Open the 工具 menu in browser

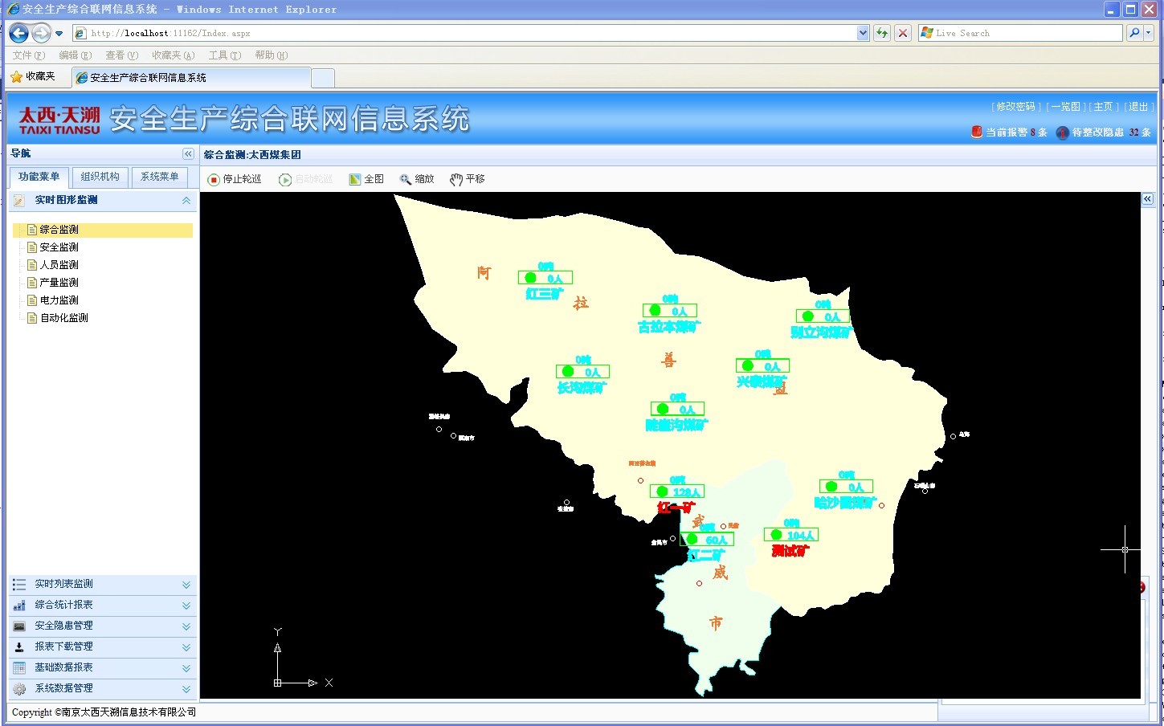[224, 55]
